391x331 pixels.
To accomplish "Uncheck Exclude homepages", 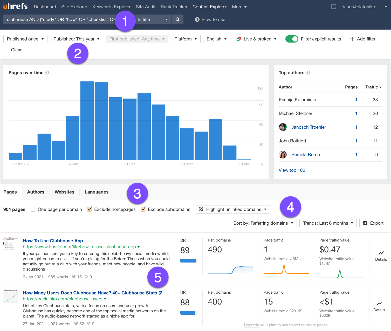I will click(x=90, y=209).
